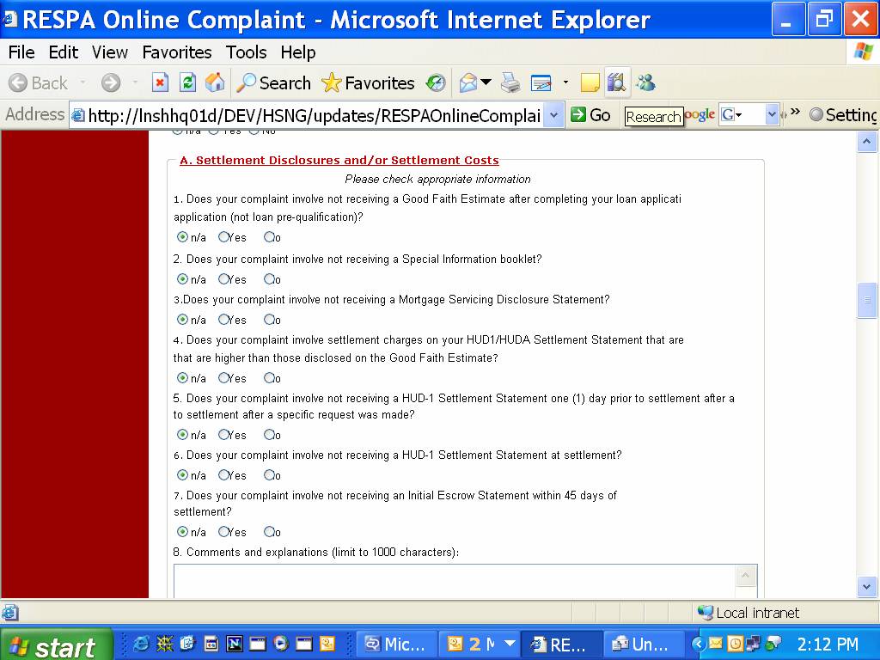Viewport: 880px width, 660px height.
Task: Click the address URL text field
Action: point(315,116)
